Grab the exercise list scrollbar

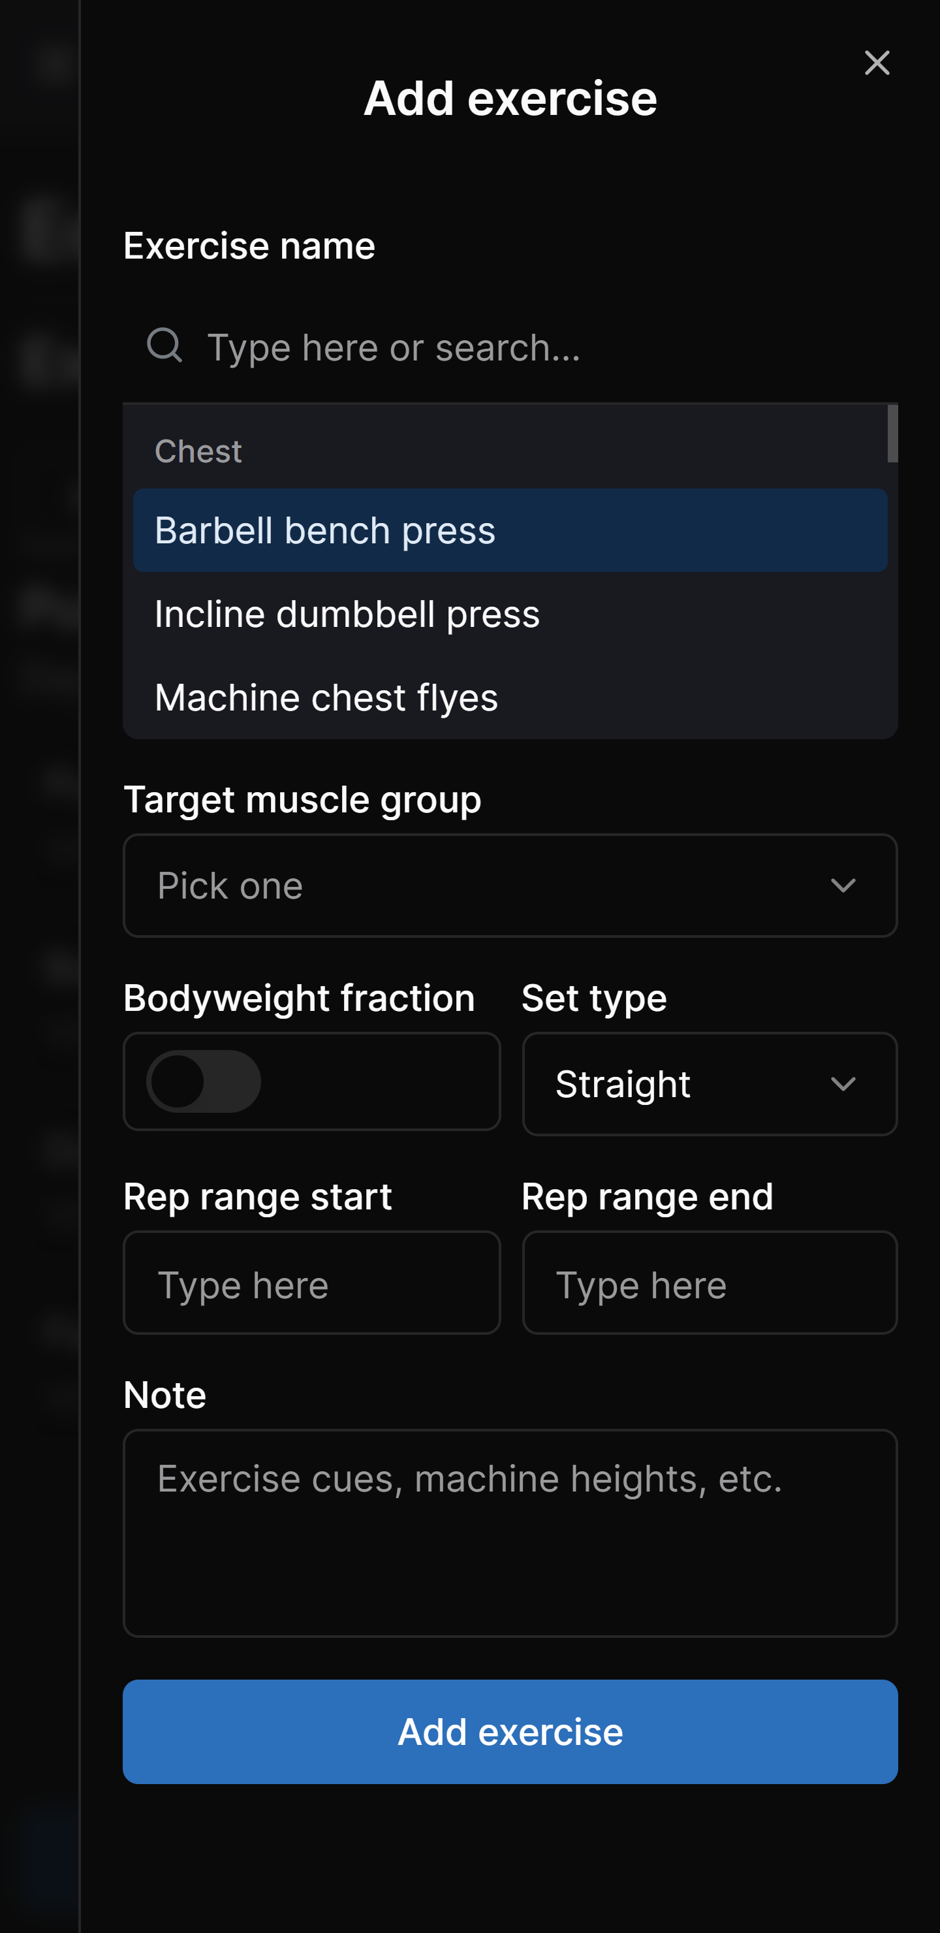[x=892, y=434]
